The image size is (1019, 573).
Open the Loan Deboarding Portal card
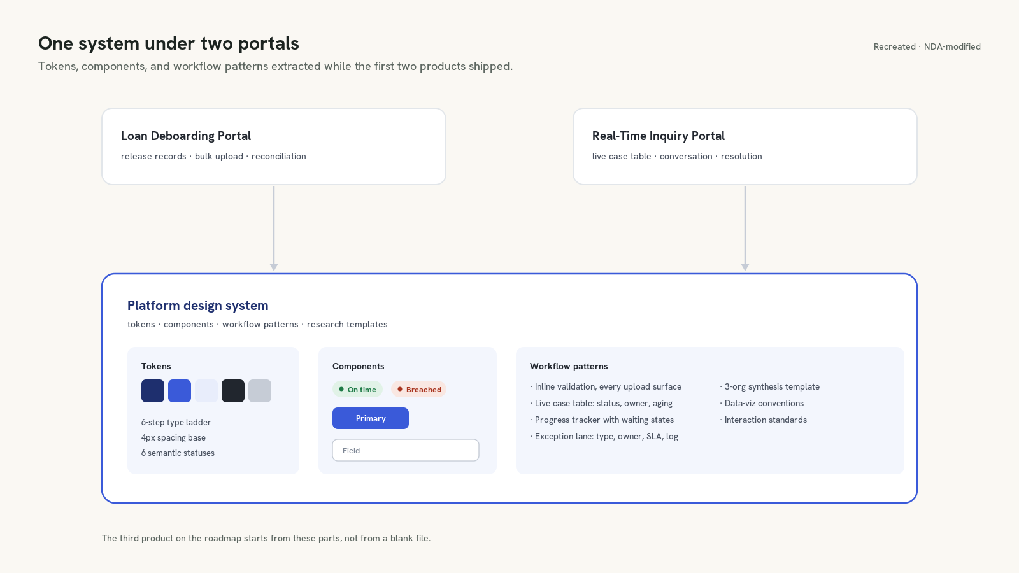[x=274, y=146]
